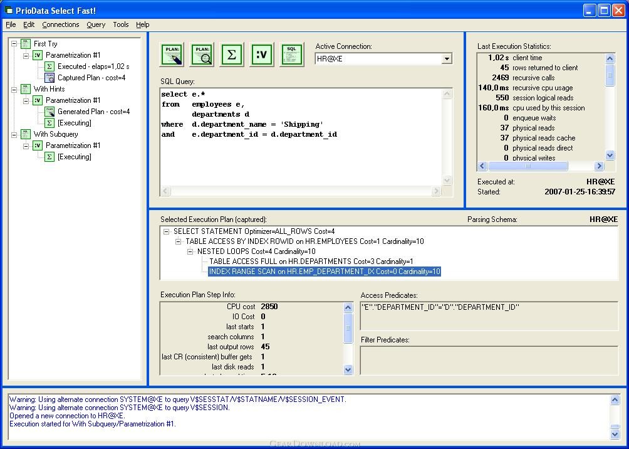Click the 'Execution started for With Subquery' log line

click(x=93, y=424)
